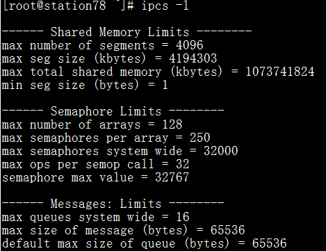Click the value 4194303
The image size is (326, 251).
(x=193, y=58)
